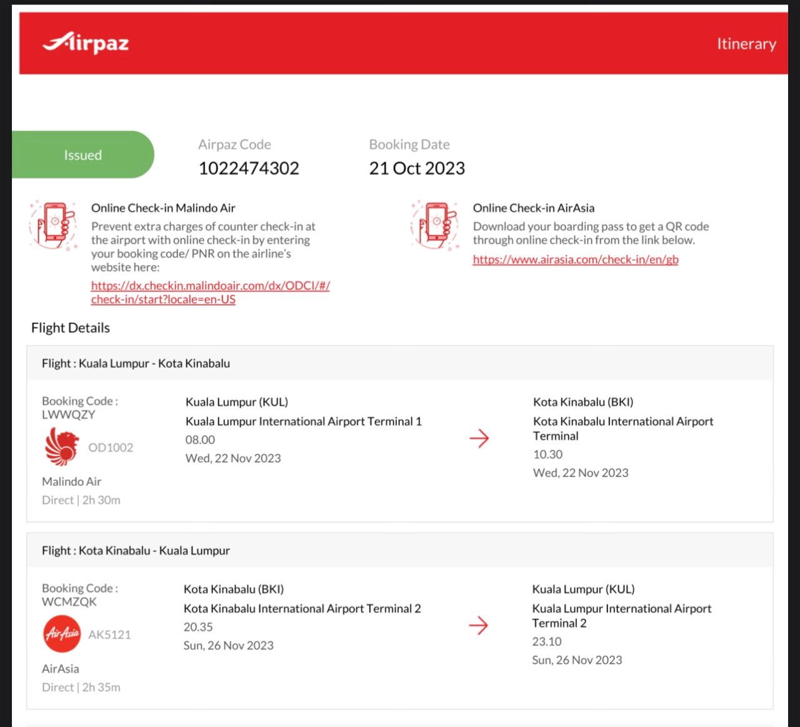Click the AirAsia airline name under the logo
The width and height of the screenshot is (800, 727).
61,669
